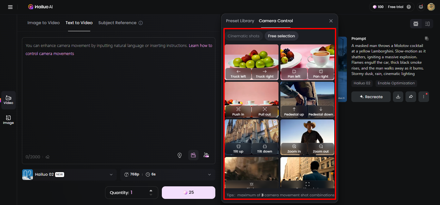This screenshot has width=440, height=205.
Task: Switch to the Subject Reference tab
Action: [x=117, y=23]
